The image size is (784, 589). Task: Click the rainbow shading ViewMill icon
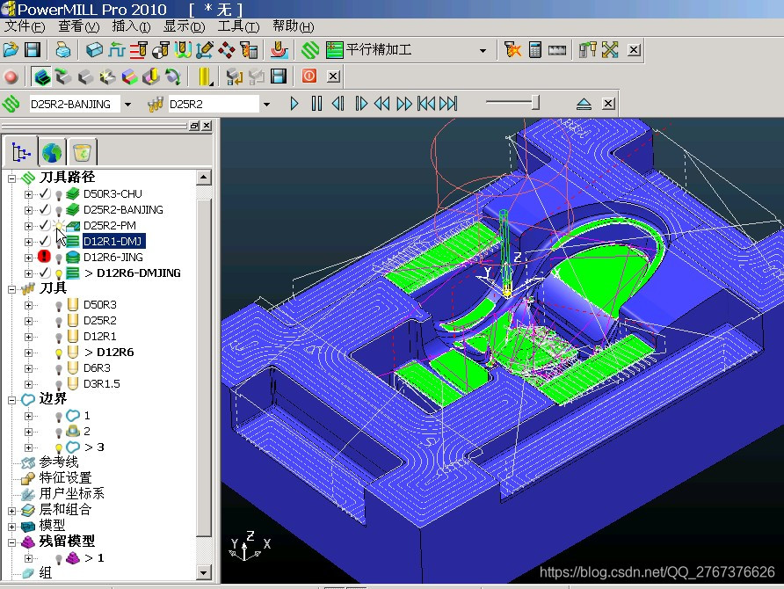(x=129, y=76)
